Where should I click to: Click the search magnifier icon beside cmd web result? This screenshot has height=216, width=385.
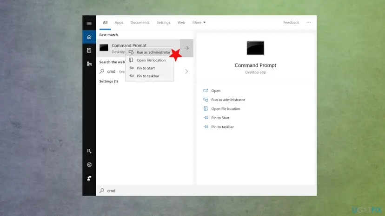coord(102,71)
